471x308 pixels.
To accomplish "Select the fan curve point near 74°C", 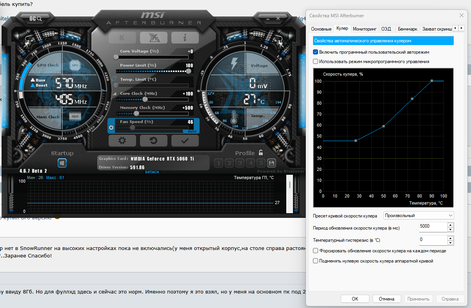I will (412, 99).
